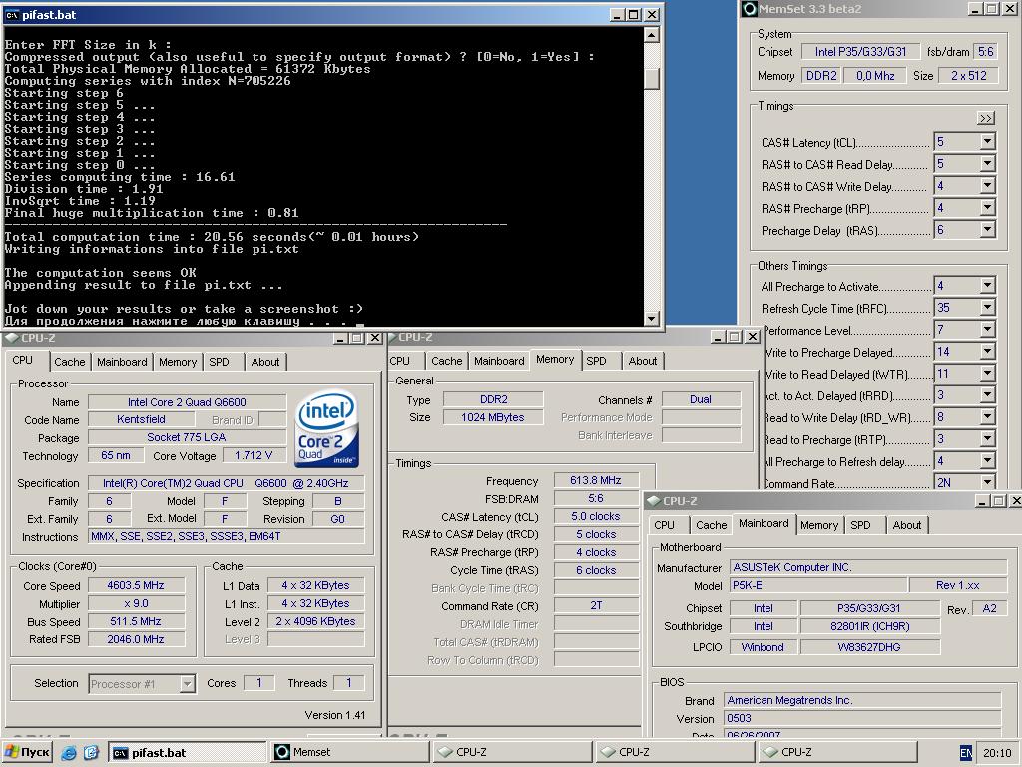Expand more timings with the >> button
The height and width of the screenshot is (767, 1022).
[x=985, y=118]
